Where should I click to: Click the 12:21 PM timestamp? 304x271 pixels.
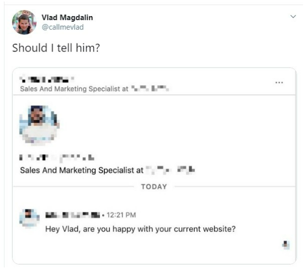(121, 215)
